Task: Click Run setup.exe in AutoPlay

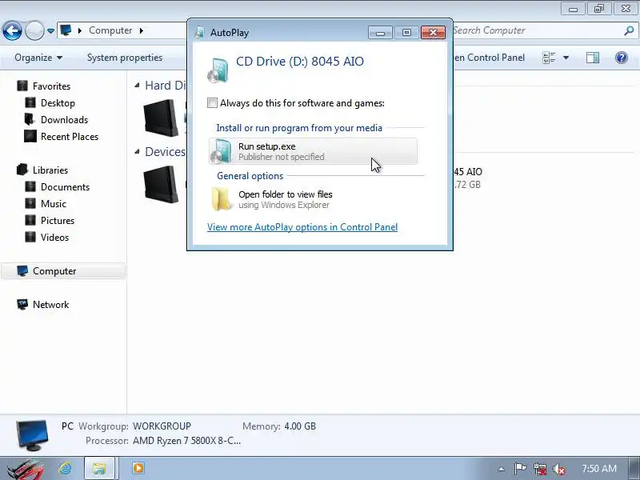Action: pos(313,151)
